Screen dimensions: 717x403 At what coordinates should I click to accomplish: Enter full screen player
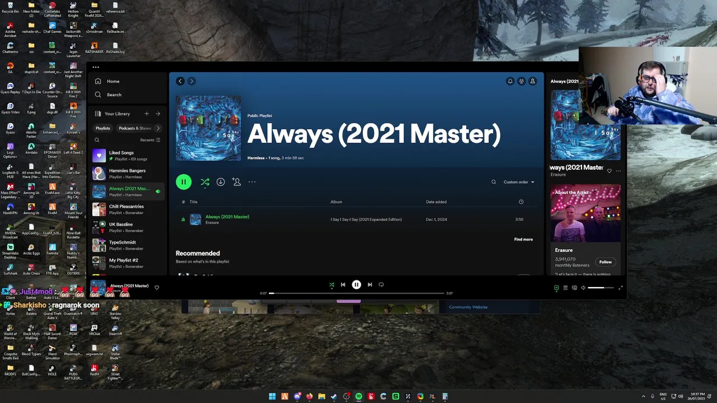click(x=621, y=288)
